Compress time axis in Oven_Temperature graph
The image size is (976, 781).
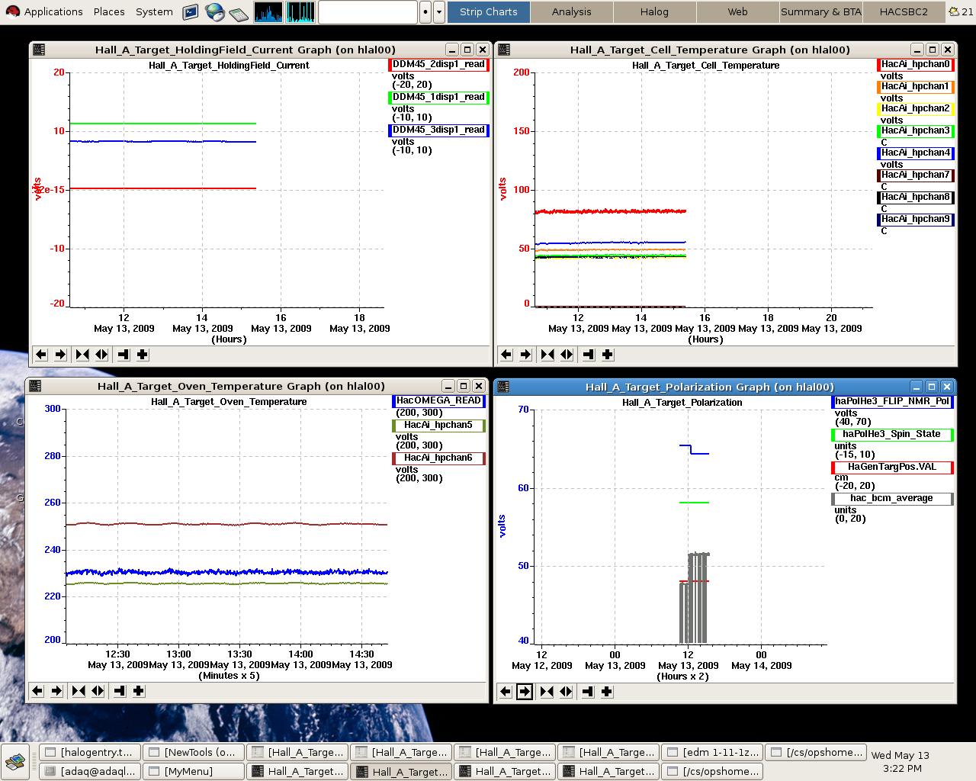pyautogui.click(x=79, y=691)
